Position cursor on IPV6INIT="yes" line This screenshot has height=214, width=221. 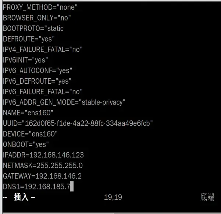point(25,60)
